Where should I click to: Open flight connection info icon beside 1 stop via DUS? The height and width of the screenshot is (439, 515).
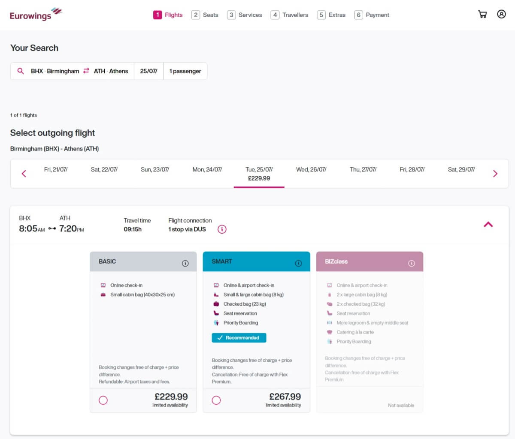pyautogui.click(x=222, y=229)
